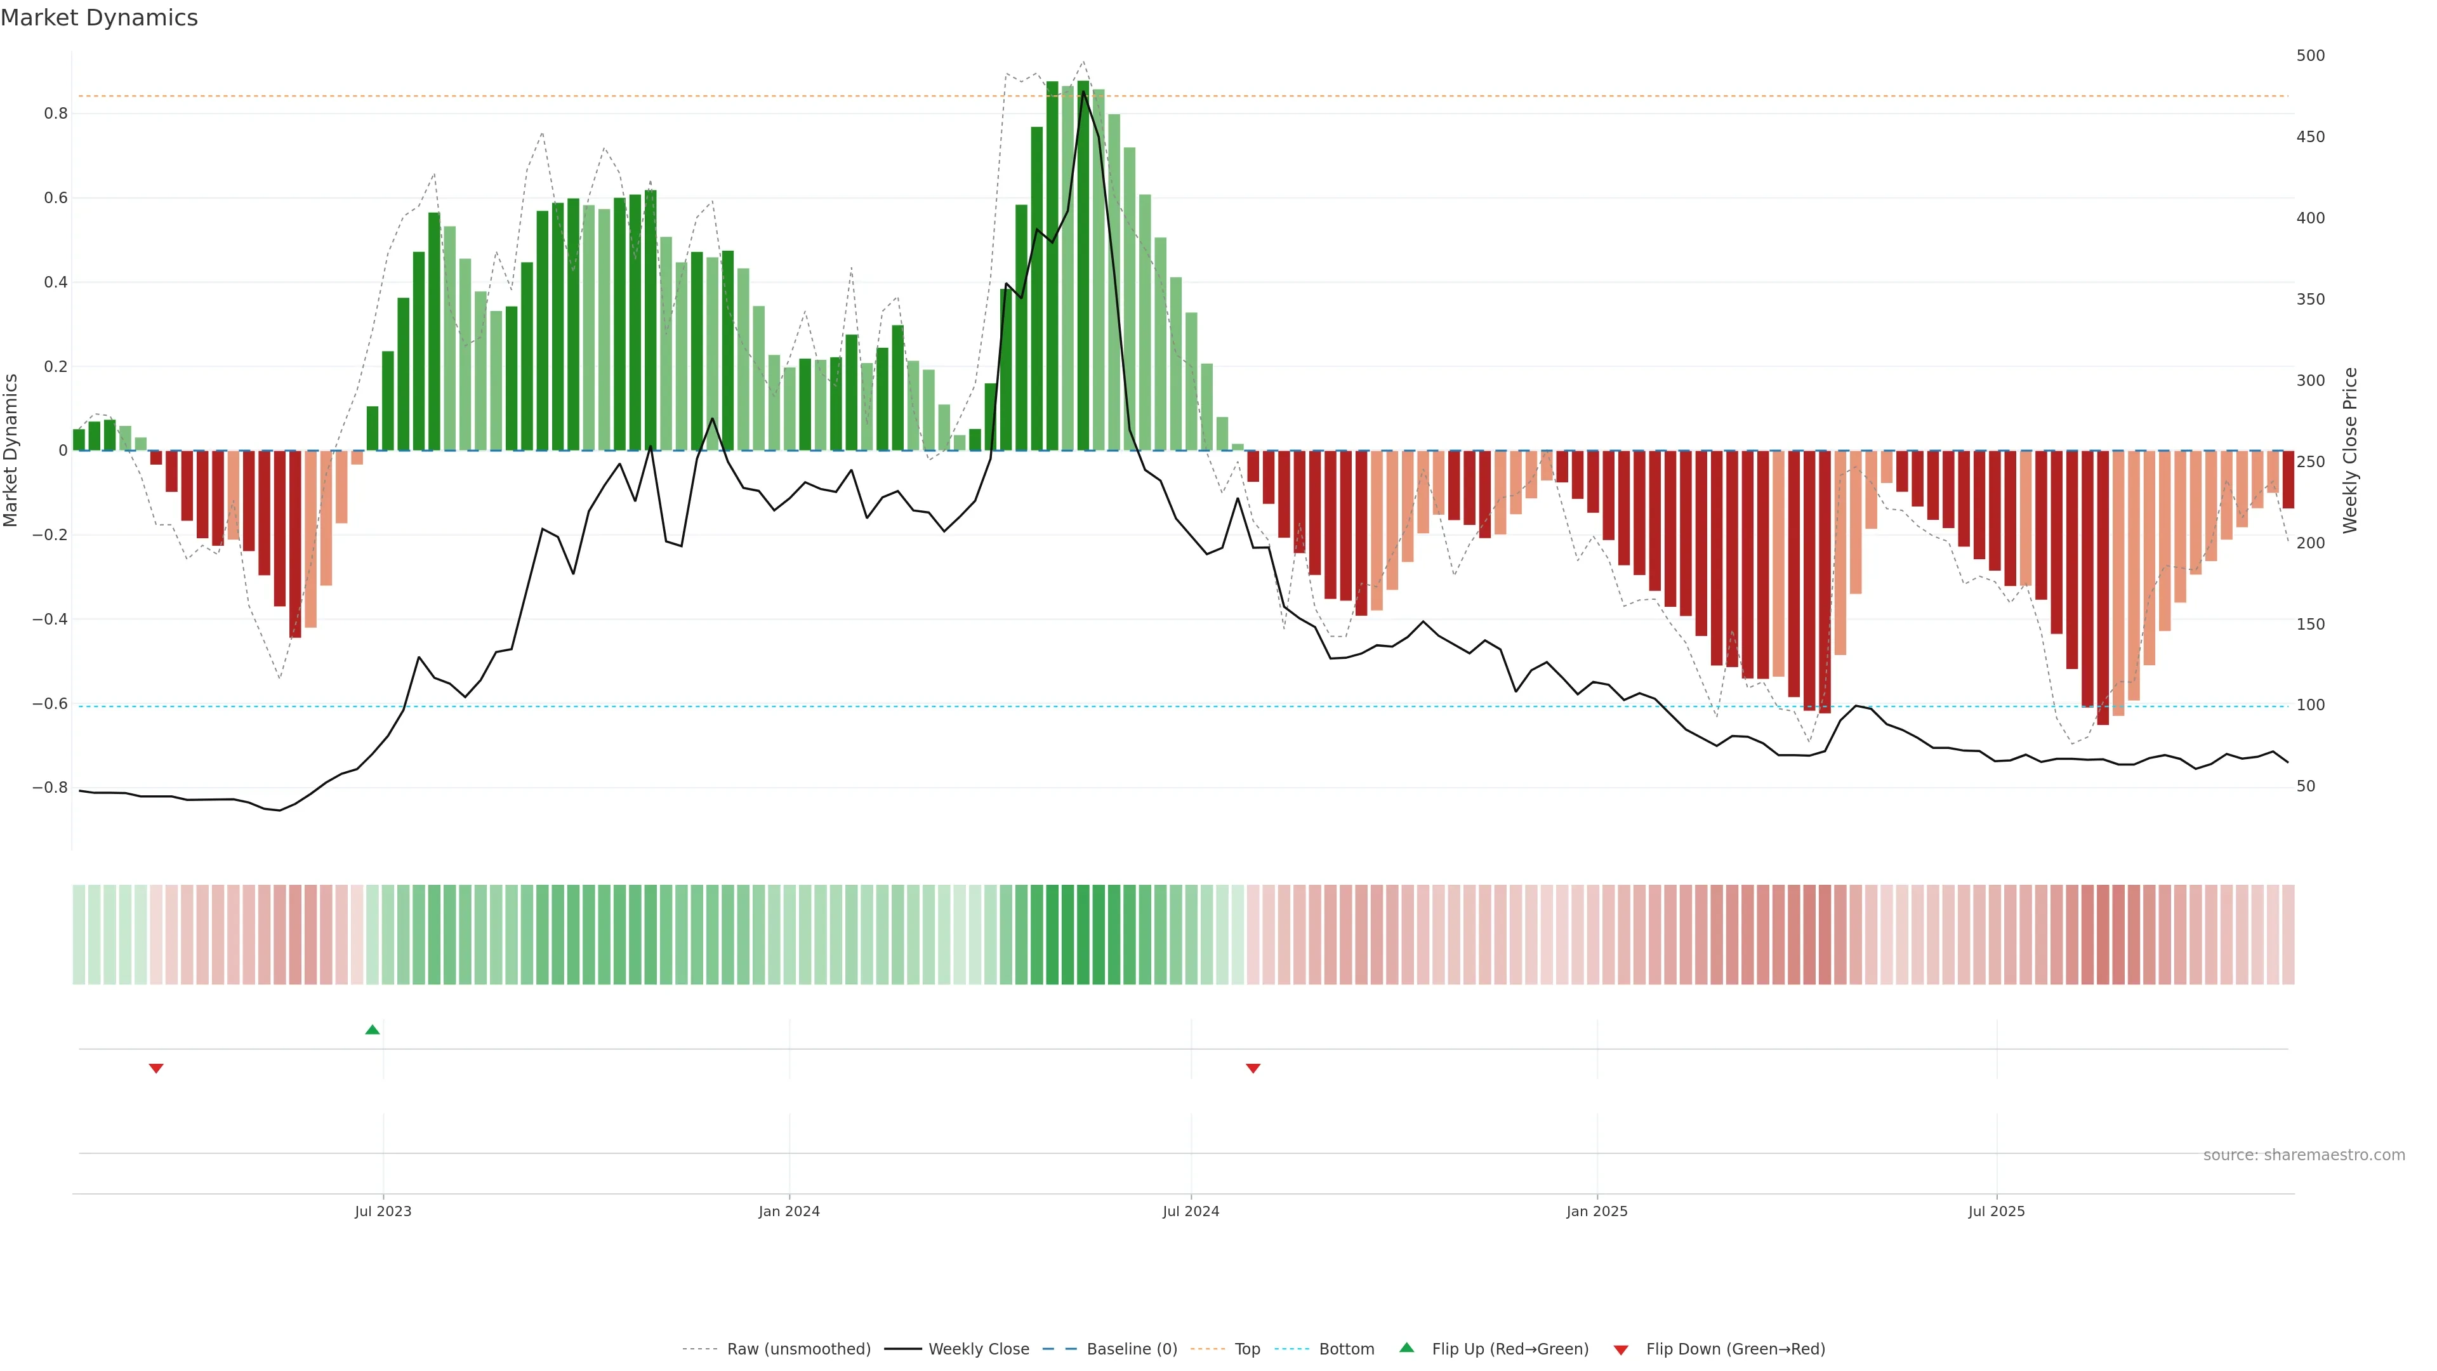Click the Market Dynamics chart title
2437x1371 pixels.
pos(100,18)
